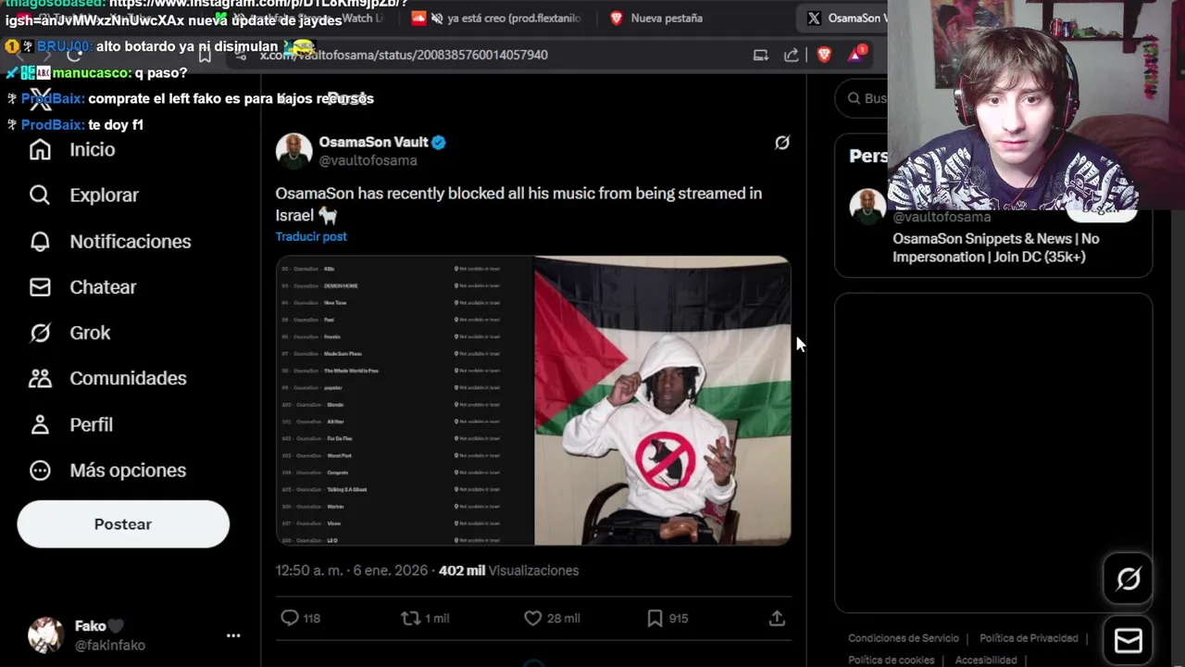The height and width of the screenshot is (667, 1185).
Task: Click bookmark icon left of the address bar
Action: click(206, 55)
